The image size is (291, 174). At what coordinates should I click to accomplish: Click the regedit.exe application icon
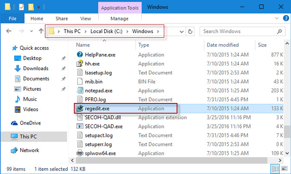[x=80, y=108]
